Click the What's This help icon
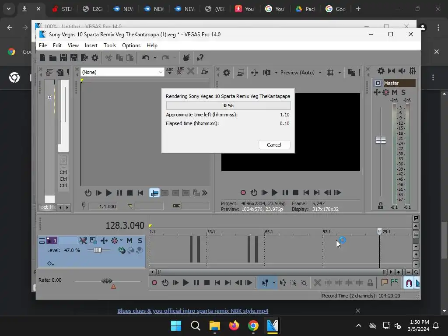 (x=200, y=58)
